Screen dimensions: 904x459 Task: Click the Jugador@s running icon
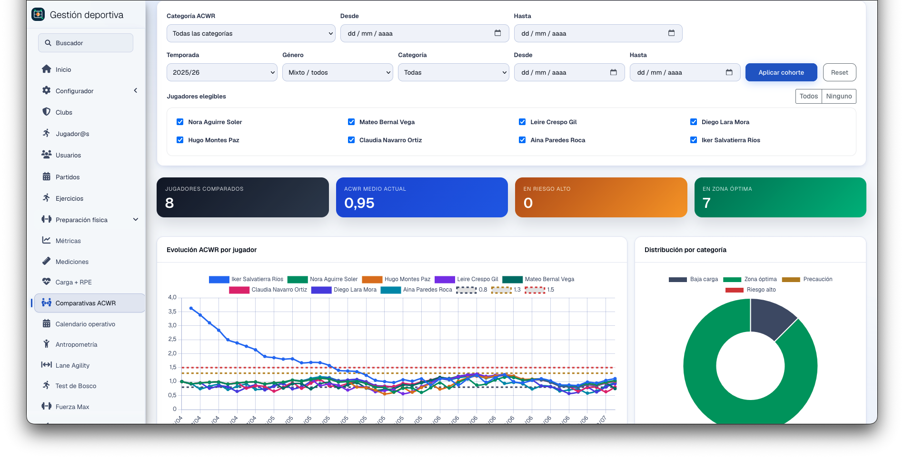pyautogui.click(x=46, y=133)
